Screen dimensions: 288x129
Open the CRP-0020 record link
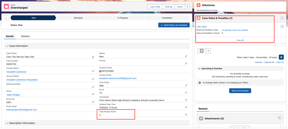pos(202,26)
